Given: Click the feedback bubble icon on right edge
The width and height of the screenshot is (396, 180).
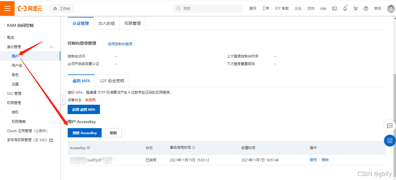Looking at the screenshot, I should pyautogui.click(x=390, y=126).
